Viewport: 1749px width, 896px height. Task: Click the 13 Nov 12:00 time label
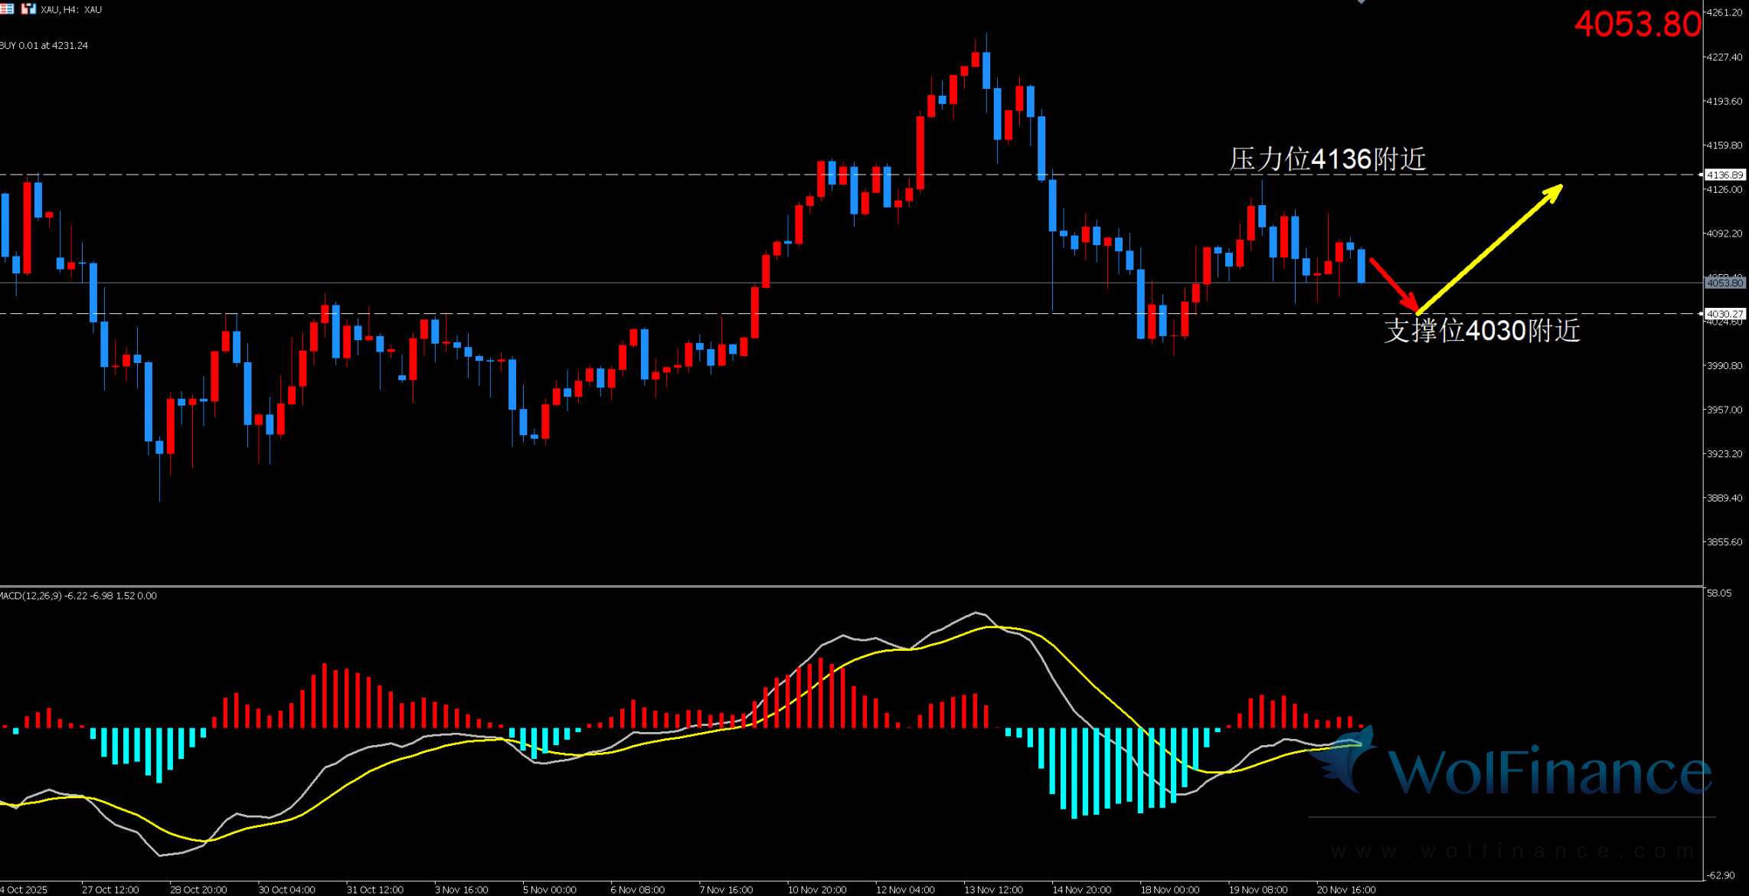tap(993, 889)
